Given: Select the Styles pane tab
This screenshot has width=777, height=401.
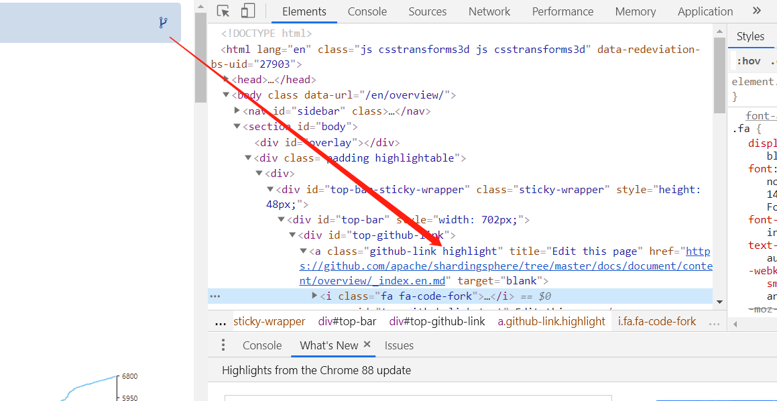Looking at the screenshot, I should point(750,36).
